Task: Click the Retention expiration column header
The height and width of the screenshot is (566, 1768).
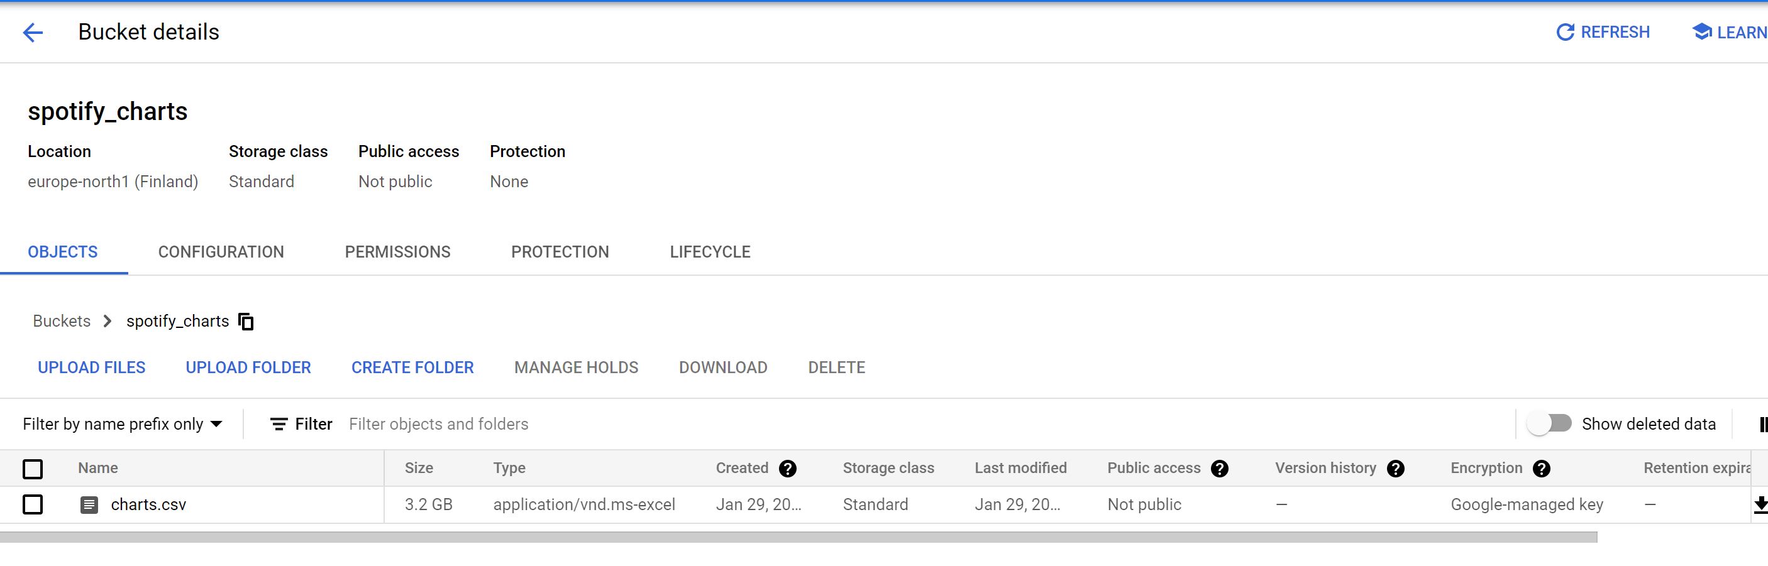Action: tap(1696, 469)
